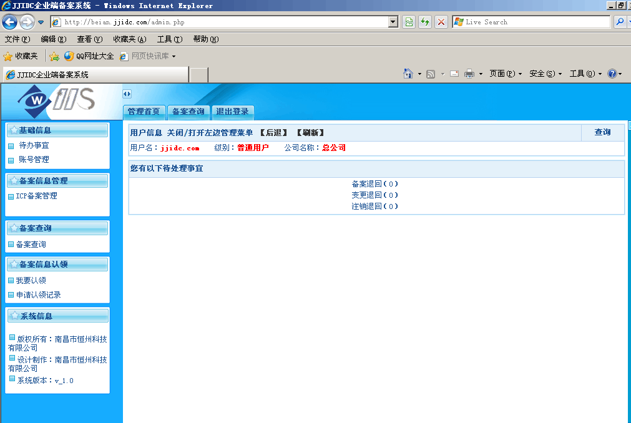The image size is (631, 423).
Task: Click the 查询 button in user info bar
Action: tap(602, 132)
